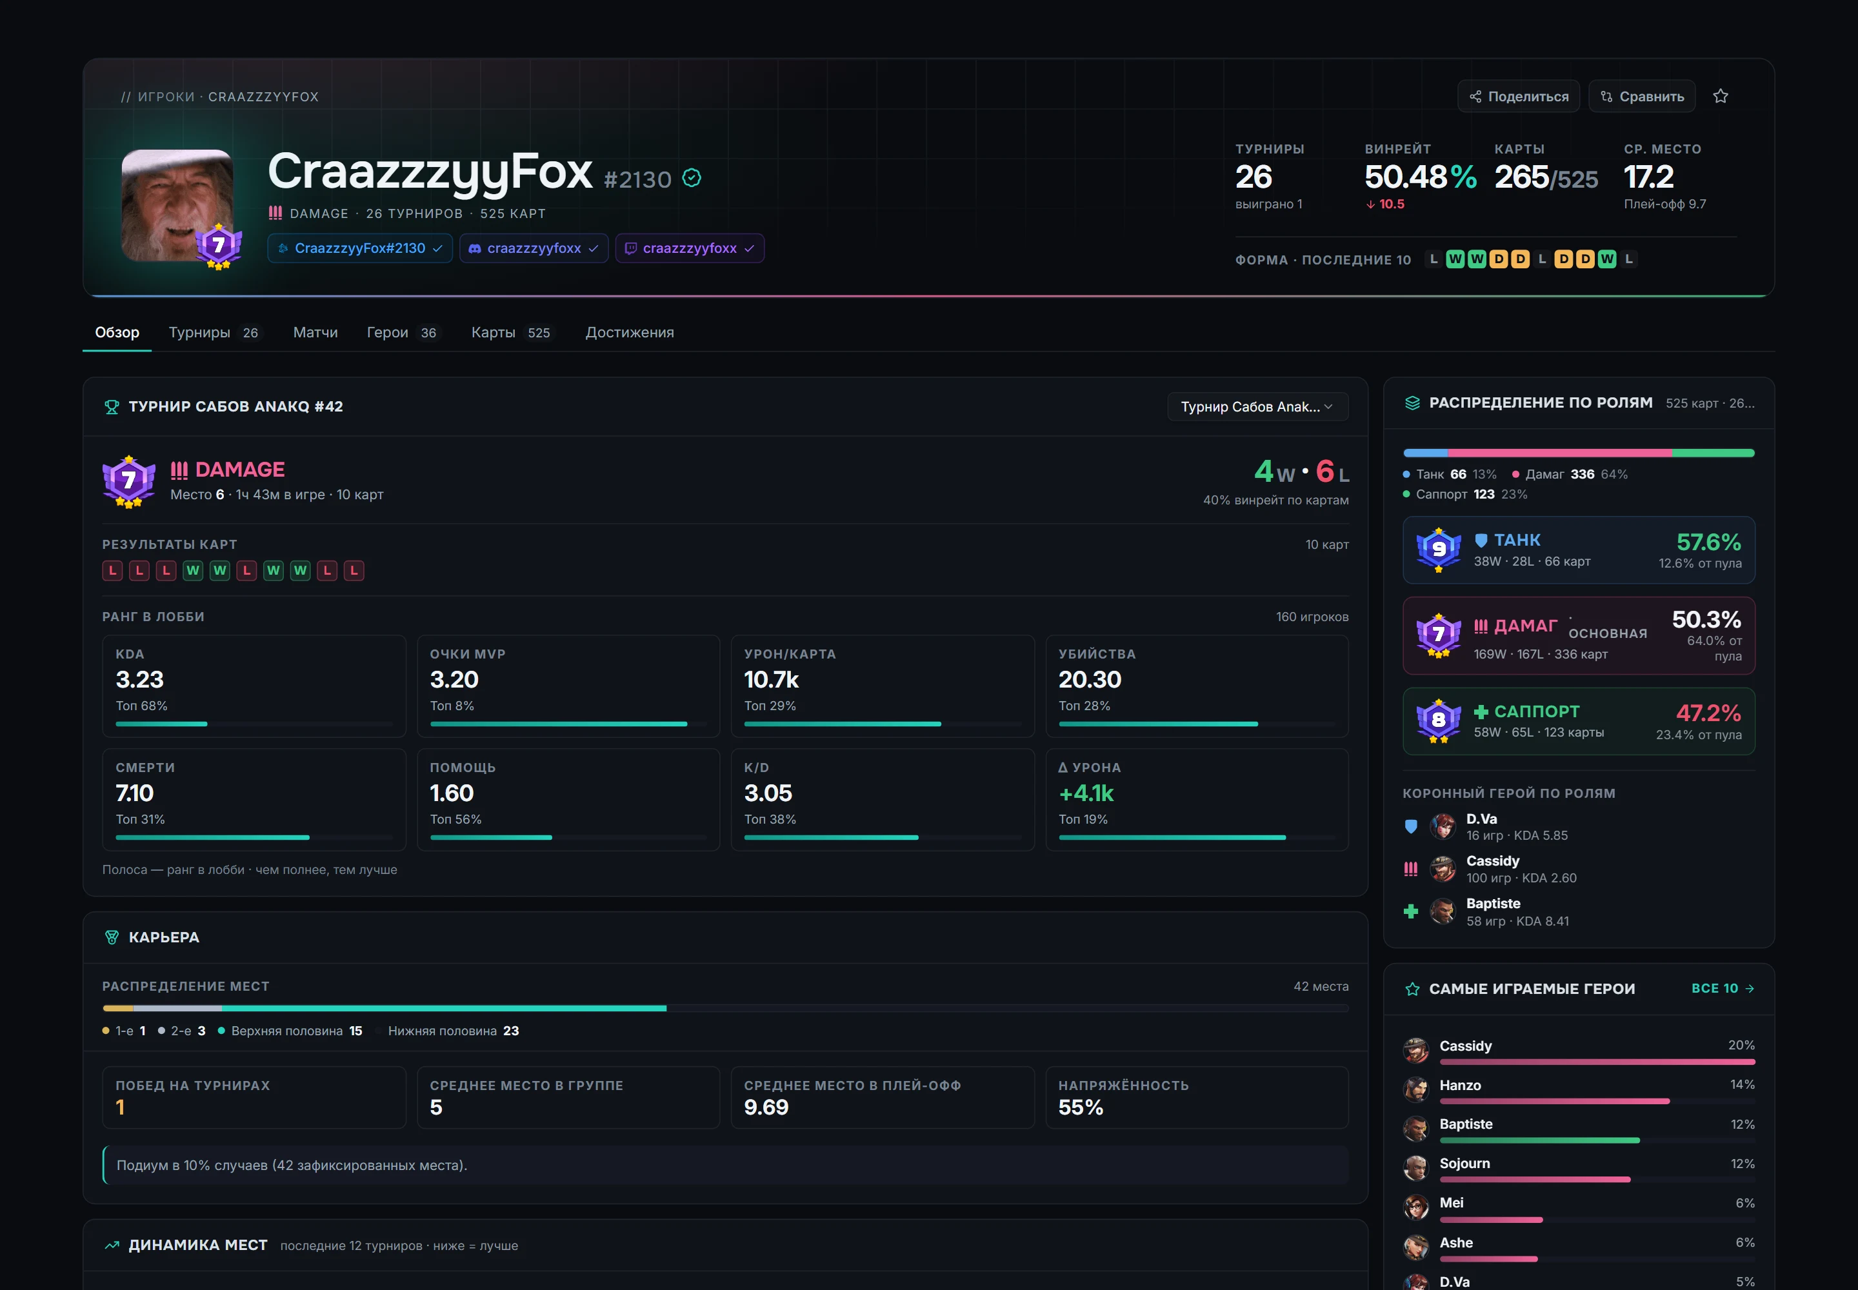Open the Саппорт role card
The width and height of the screenshot is (1858, 1290).
(x=1578, y=722)
